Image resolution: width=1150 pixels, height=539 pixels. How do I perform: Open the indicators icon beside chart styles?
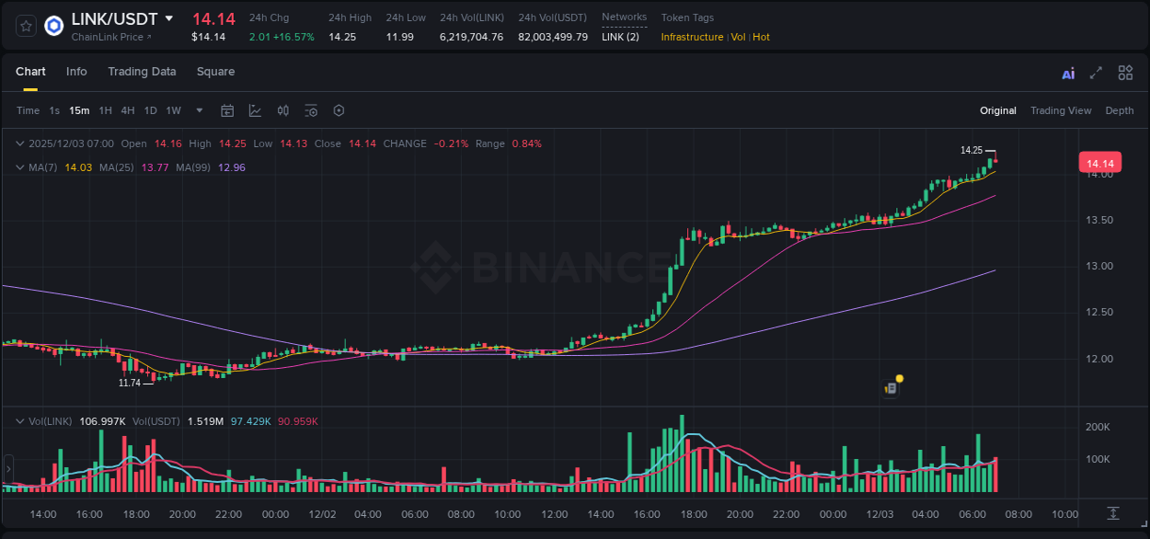click(282, 110)
